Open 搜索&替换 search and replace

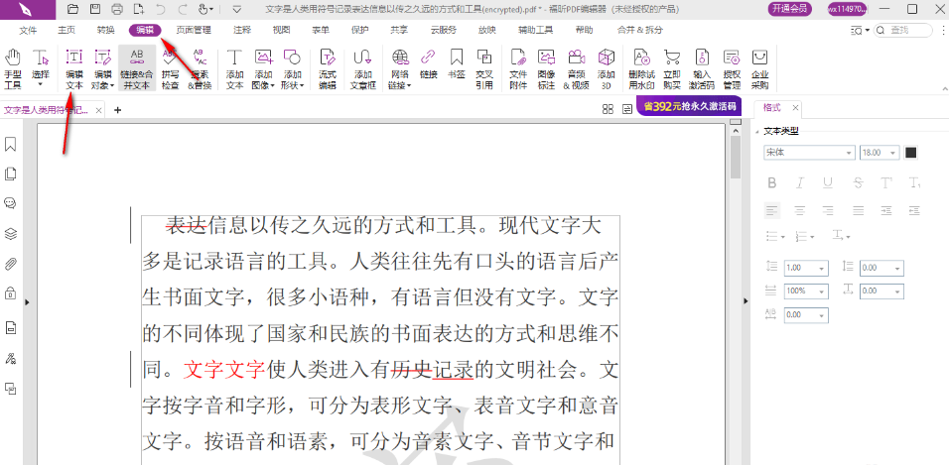point(200,69)
